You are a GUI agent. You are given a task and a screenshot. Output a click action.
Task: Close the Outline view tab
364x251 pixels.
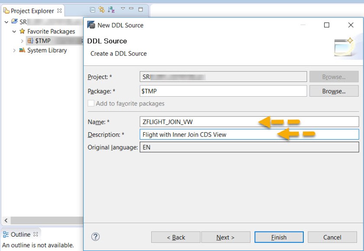(x=36, y=234)
